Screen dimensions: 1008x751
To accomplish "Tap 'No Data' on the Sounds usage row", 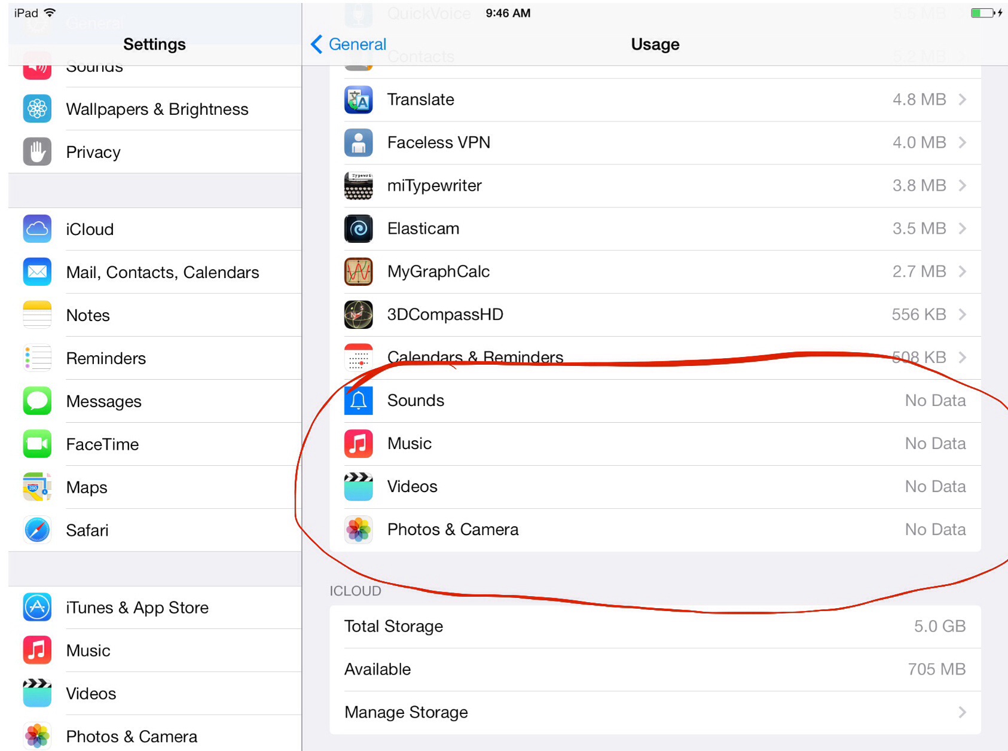I will (935, 401).
